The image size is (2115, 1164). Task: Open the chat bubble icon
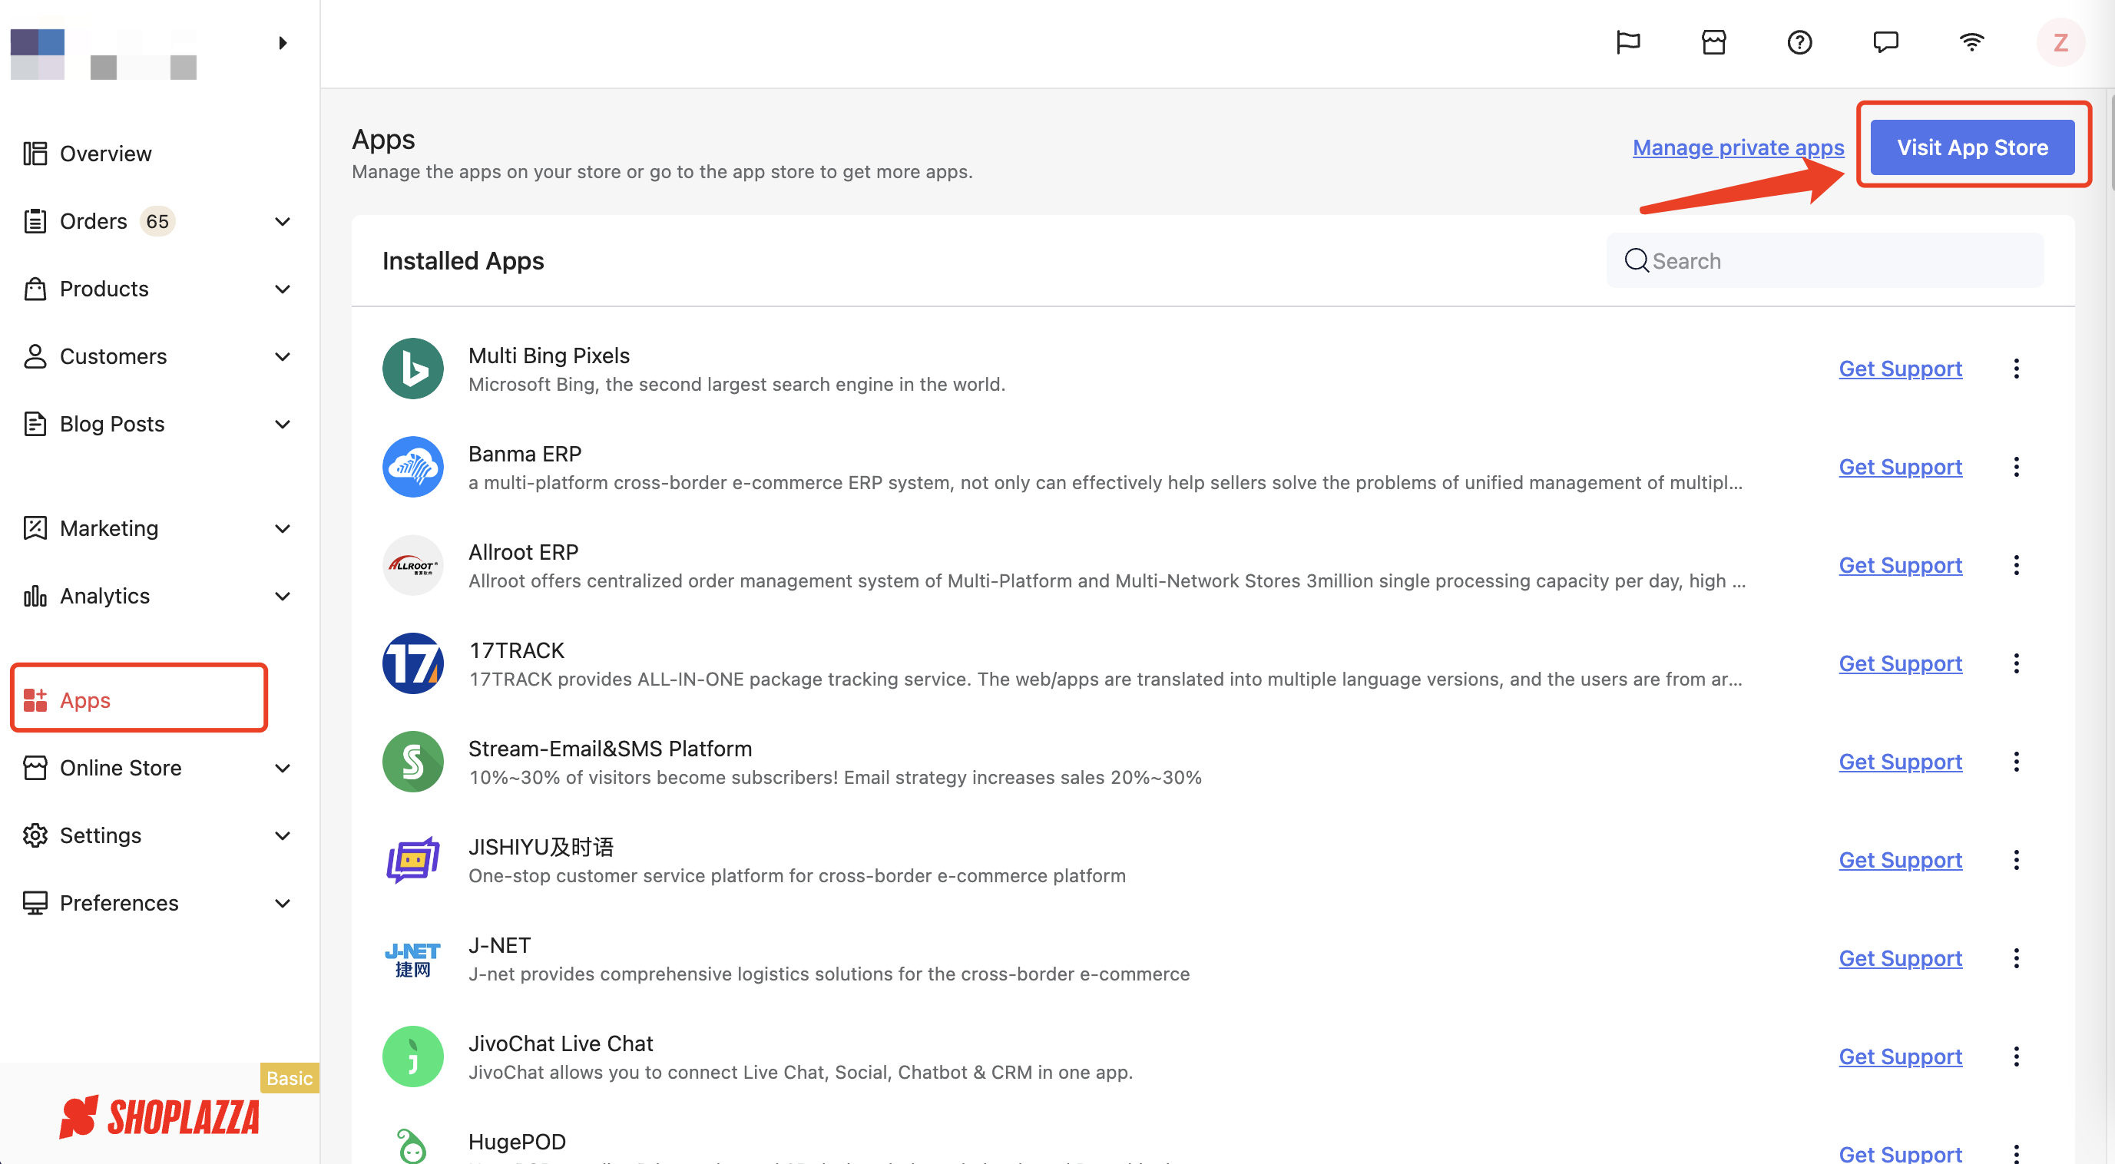1886,42
